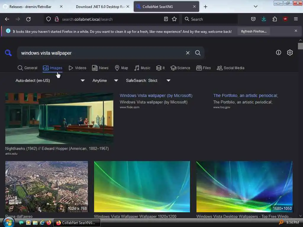303x227 pixels.
Task: Close the Download .NET 6.0 Desktop tab
Action: coord(128,7)
